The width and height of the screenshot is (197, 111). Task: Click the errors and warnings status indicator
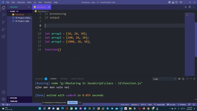tap(6, 105)
